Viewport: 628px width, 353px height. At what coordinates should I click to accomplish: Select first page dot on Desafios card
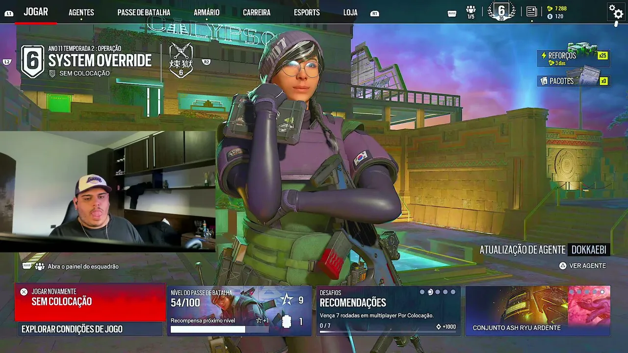click(x=422, y=292)
